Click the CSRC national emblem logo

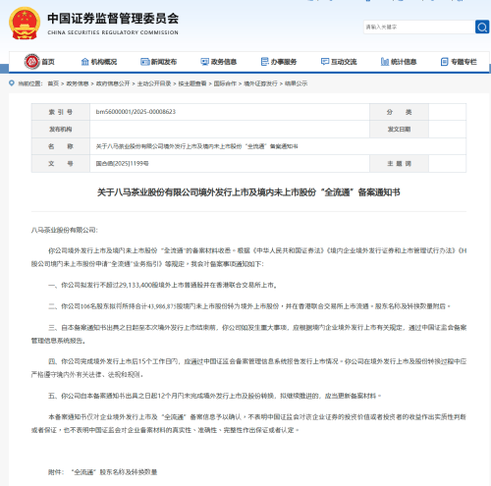pos(25,24)
